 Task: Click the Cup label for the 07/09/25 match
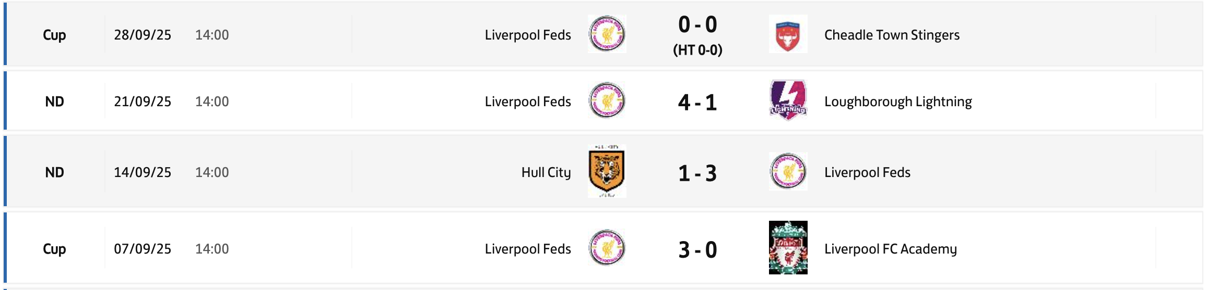54,249
